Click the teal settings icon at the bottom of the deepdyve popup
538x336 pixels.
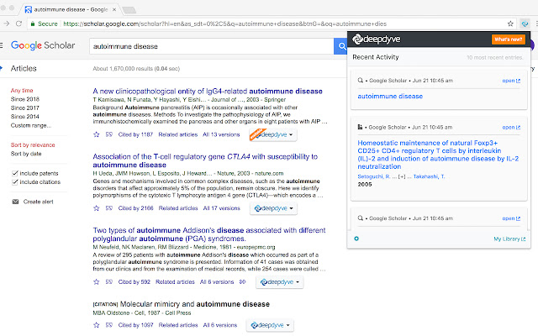point(356,239)
